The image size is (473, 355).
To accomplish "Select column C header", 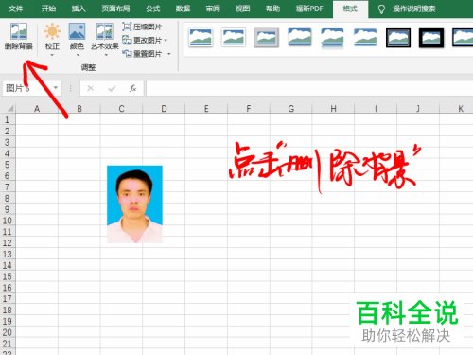I will [x=121, y=109].
